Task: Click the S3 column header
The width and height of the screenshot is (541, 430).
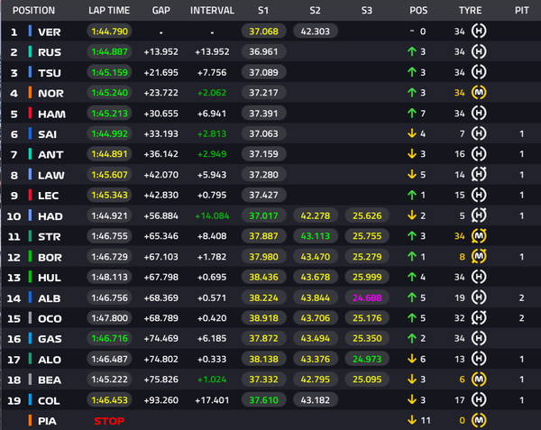Action: pyautogui.click(x=367, y=10)
